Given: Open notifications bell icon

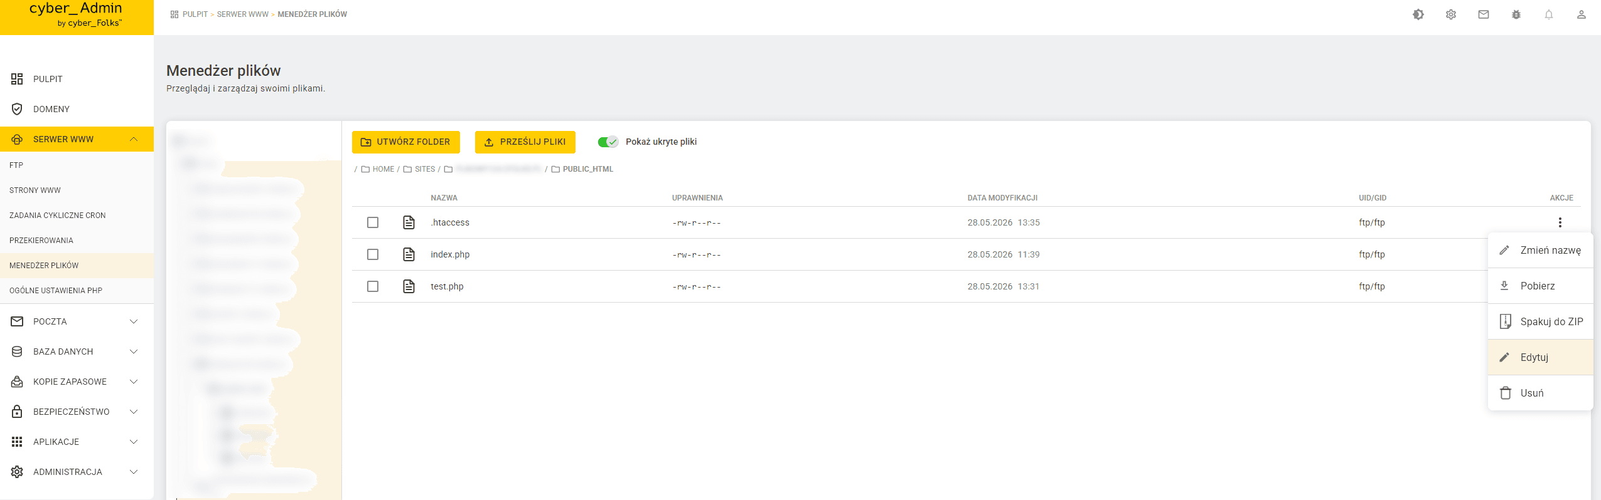Looking at the screenshot, I should [x=1549, y=14].
